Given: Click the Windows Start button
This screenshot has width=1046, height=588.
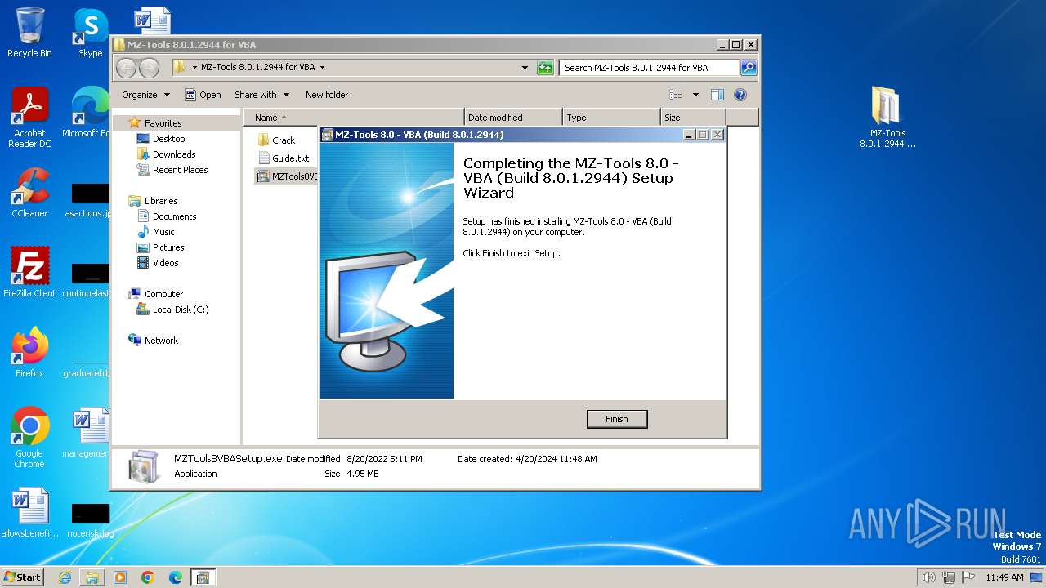Looking at the screenshot, I should (22, 577).
